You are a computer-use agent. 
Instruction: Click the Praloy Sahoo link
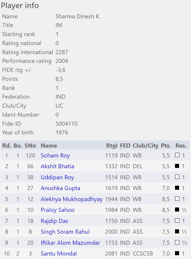[58, 210]
